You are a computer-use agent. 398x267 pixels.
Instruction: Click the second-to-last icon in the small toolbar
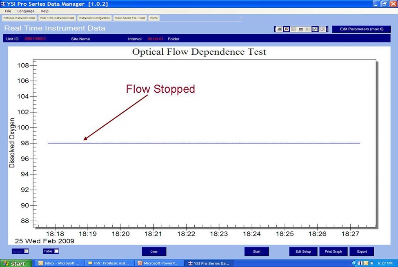pos(315,29)
